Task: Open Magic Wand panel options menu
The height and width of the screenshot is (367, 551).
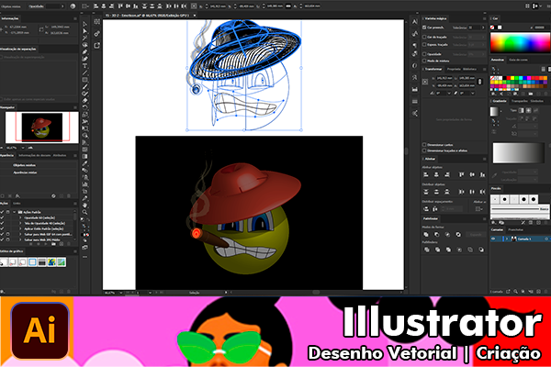Action: coord(484,18)
